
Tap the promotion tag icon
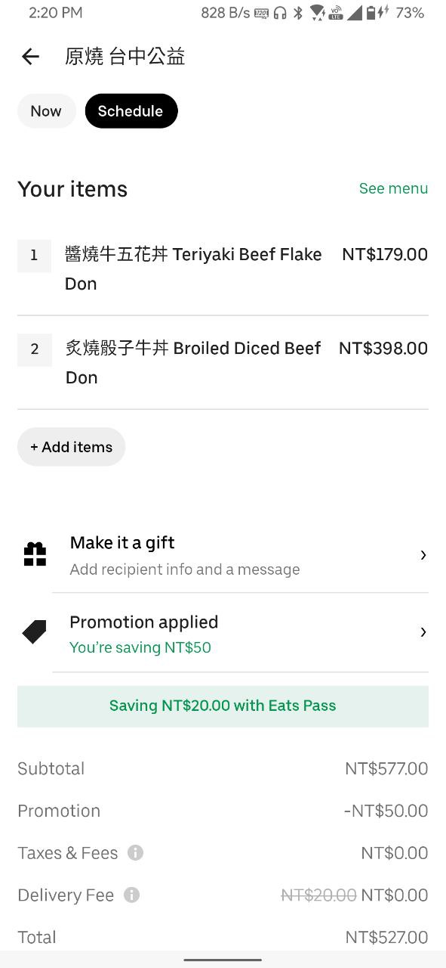pos(35,632)
